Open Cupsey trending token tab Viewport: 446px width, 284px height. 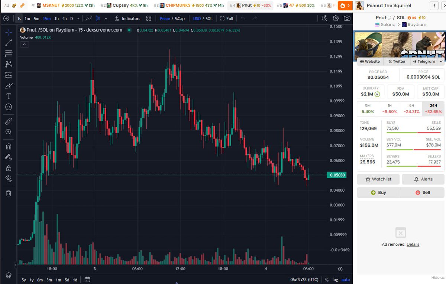click(125, 6)
